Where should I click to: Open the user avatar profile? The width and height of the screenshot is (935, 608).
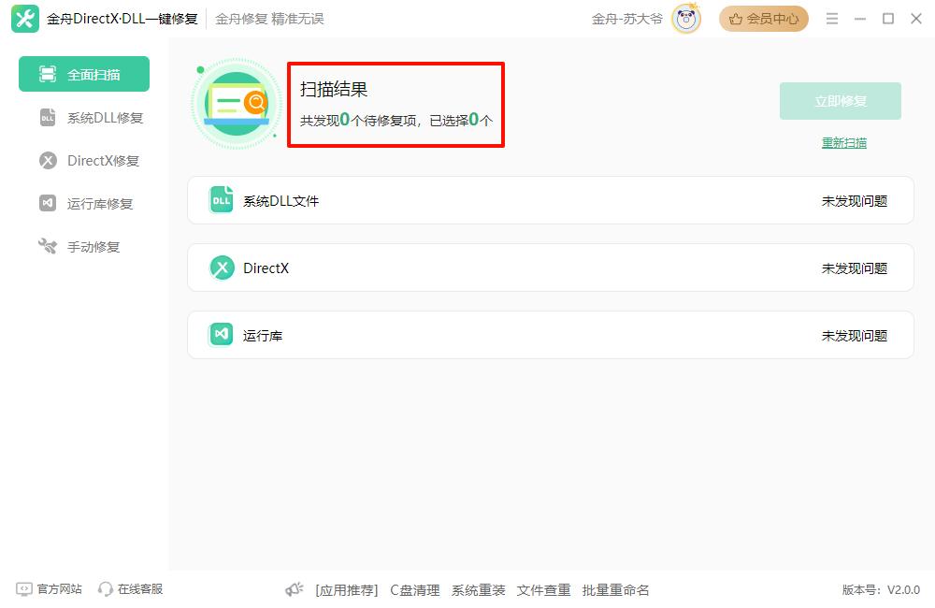[x=686, y=19]
